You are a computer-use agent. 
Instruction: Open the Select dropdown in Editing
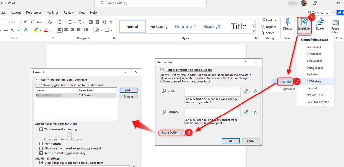click(269, 33)
